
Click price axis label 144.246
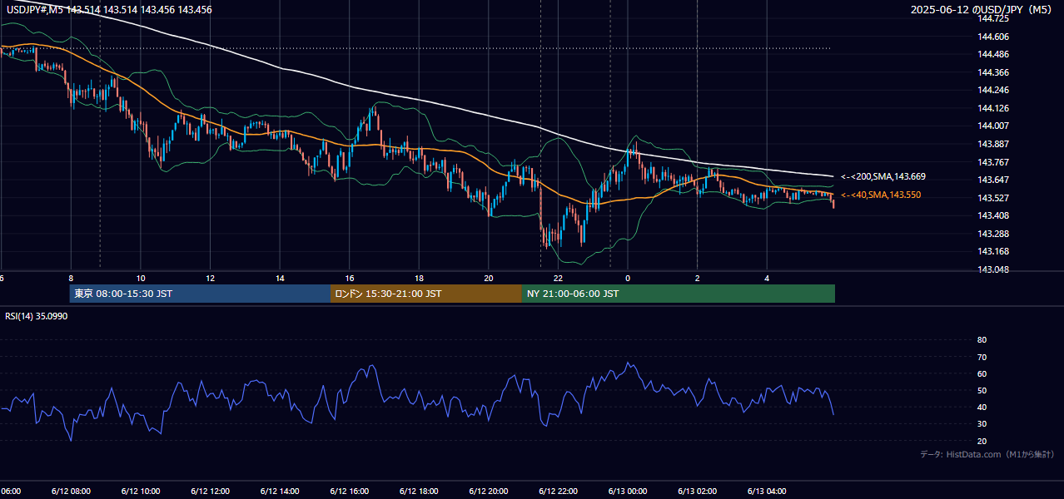[994, 90]
